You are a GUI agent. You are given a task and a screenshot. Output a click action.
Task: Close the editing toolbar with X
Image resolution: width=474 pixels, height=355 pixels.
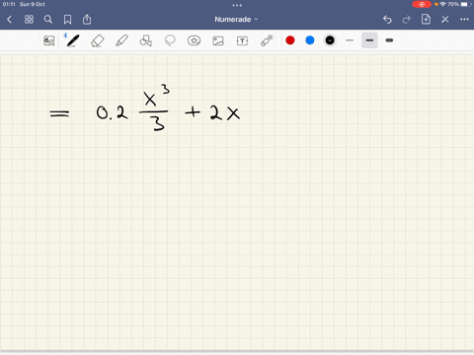[x=445, y=20]
